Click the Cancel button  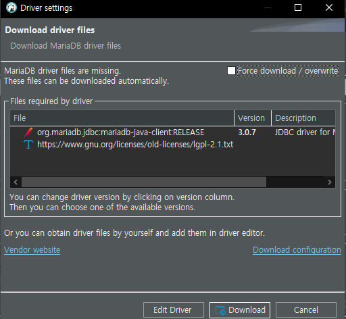point(306,310)
